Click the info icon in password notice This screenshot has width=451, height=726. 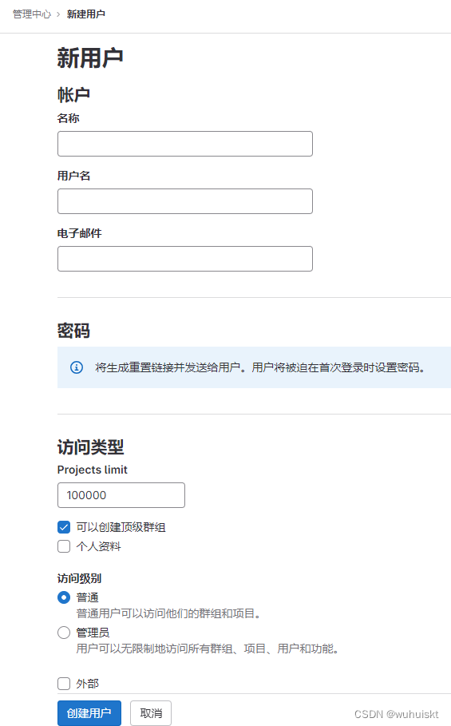pyautogui.click(x=77, y=367)
